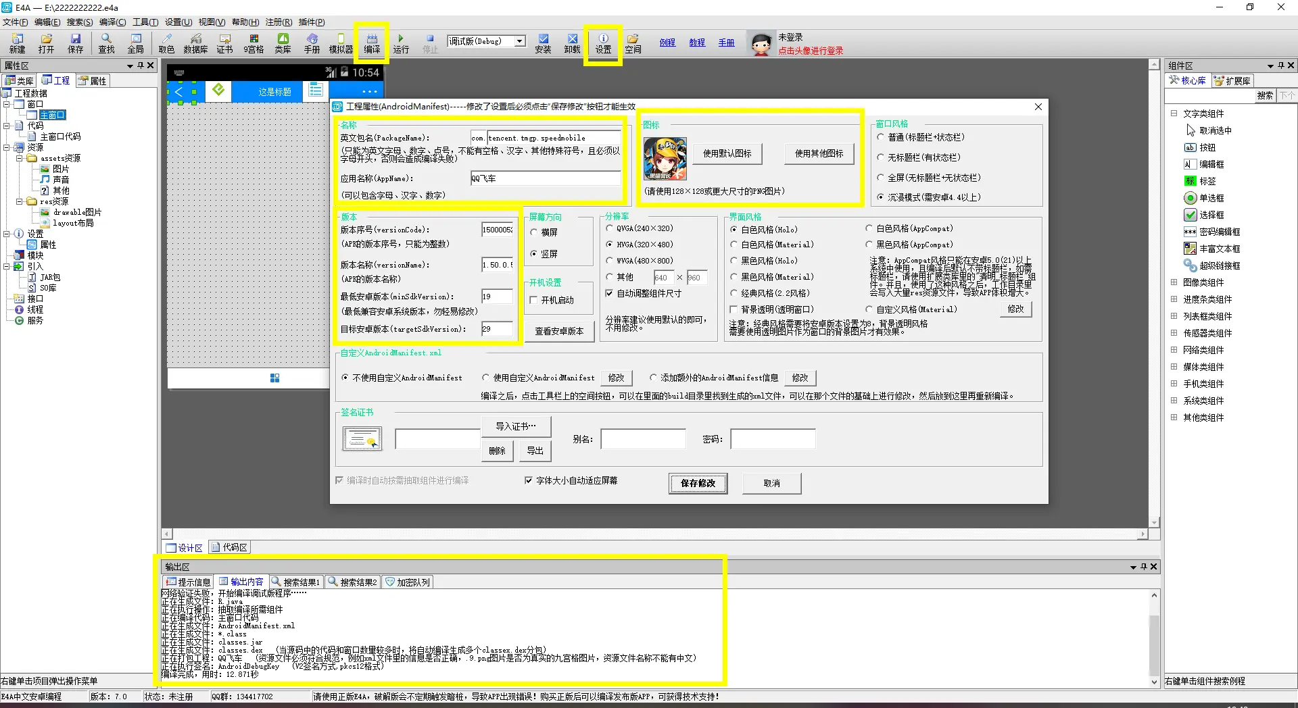Select 使用自定义AndroidManifest option

(x=538, y=378)
